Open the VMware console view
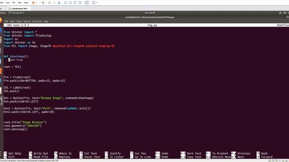289x162 pixels. (87, 3)
